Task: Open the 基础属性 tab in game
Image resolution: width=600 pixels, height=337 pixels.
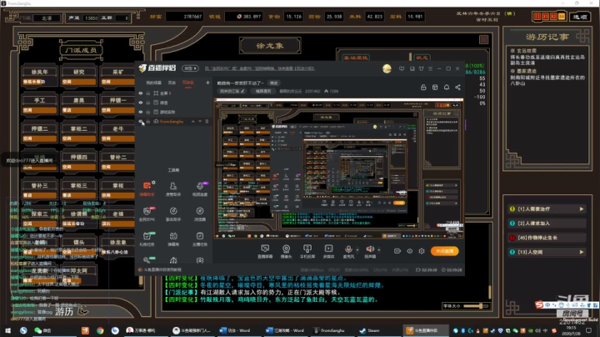Action: click(x=356, y=58)
